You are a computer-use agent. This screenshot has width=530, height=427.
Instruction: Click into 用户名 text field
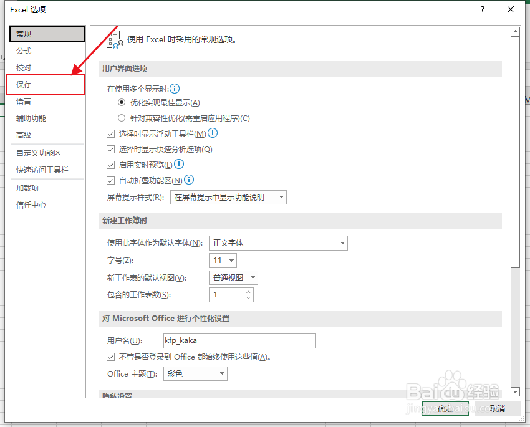[x=239, y=340]
